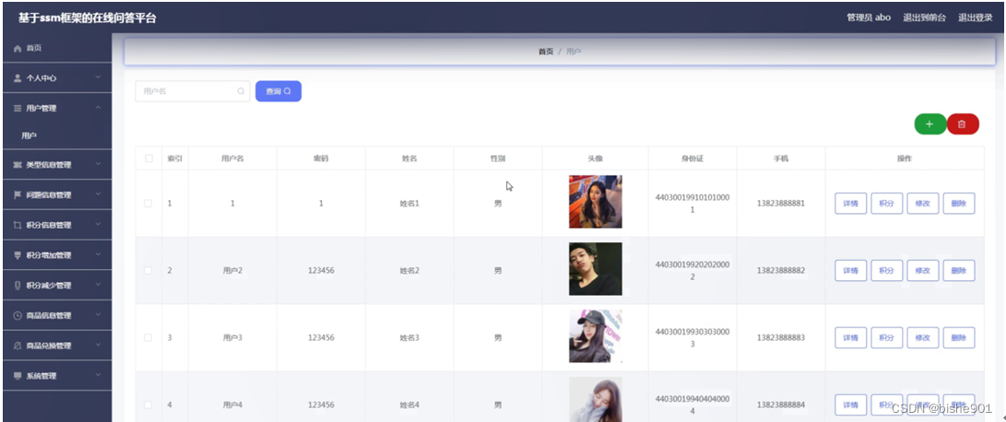The width and height of the screenshot is (1006, 422).
Task: Click 修改 for user 姓名1
Action: 923,204
